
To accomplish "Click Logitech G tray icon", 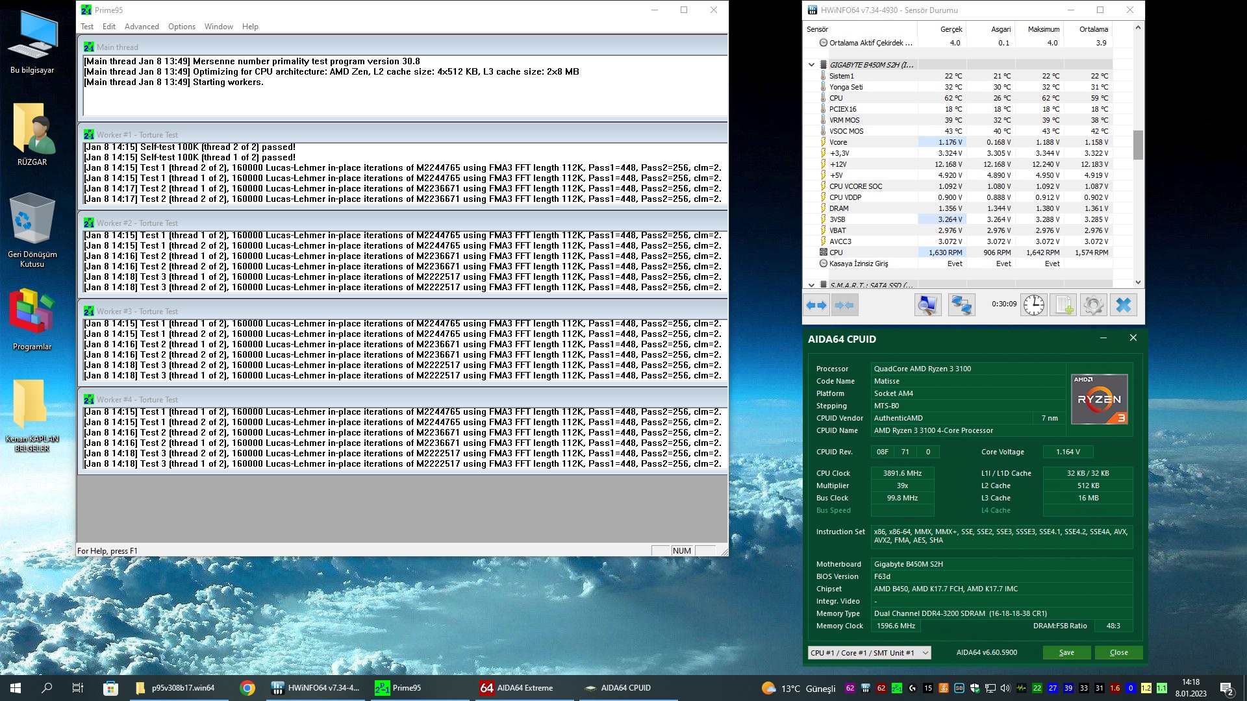I will (912, 688).
